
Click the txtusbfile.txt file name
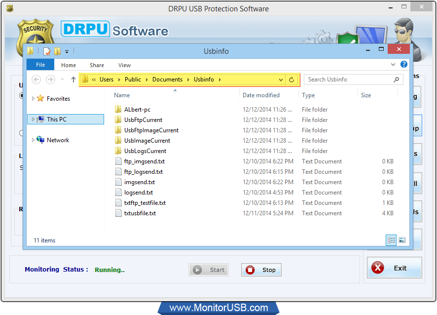tap(140, 213)
